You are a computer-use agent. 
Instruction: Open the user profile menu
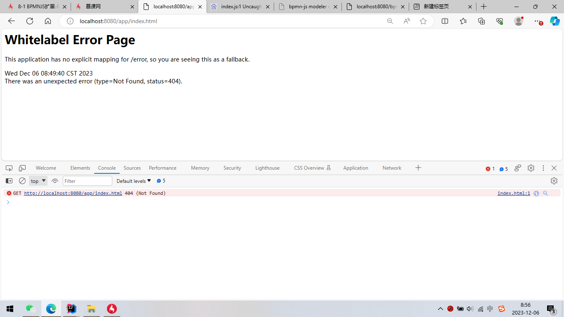(519, 21)
